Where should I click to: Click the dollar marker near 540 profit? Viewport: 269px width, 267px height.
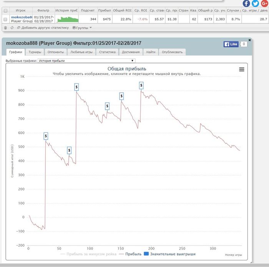(x=46, y=136)
